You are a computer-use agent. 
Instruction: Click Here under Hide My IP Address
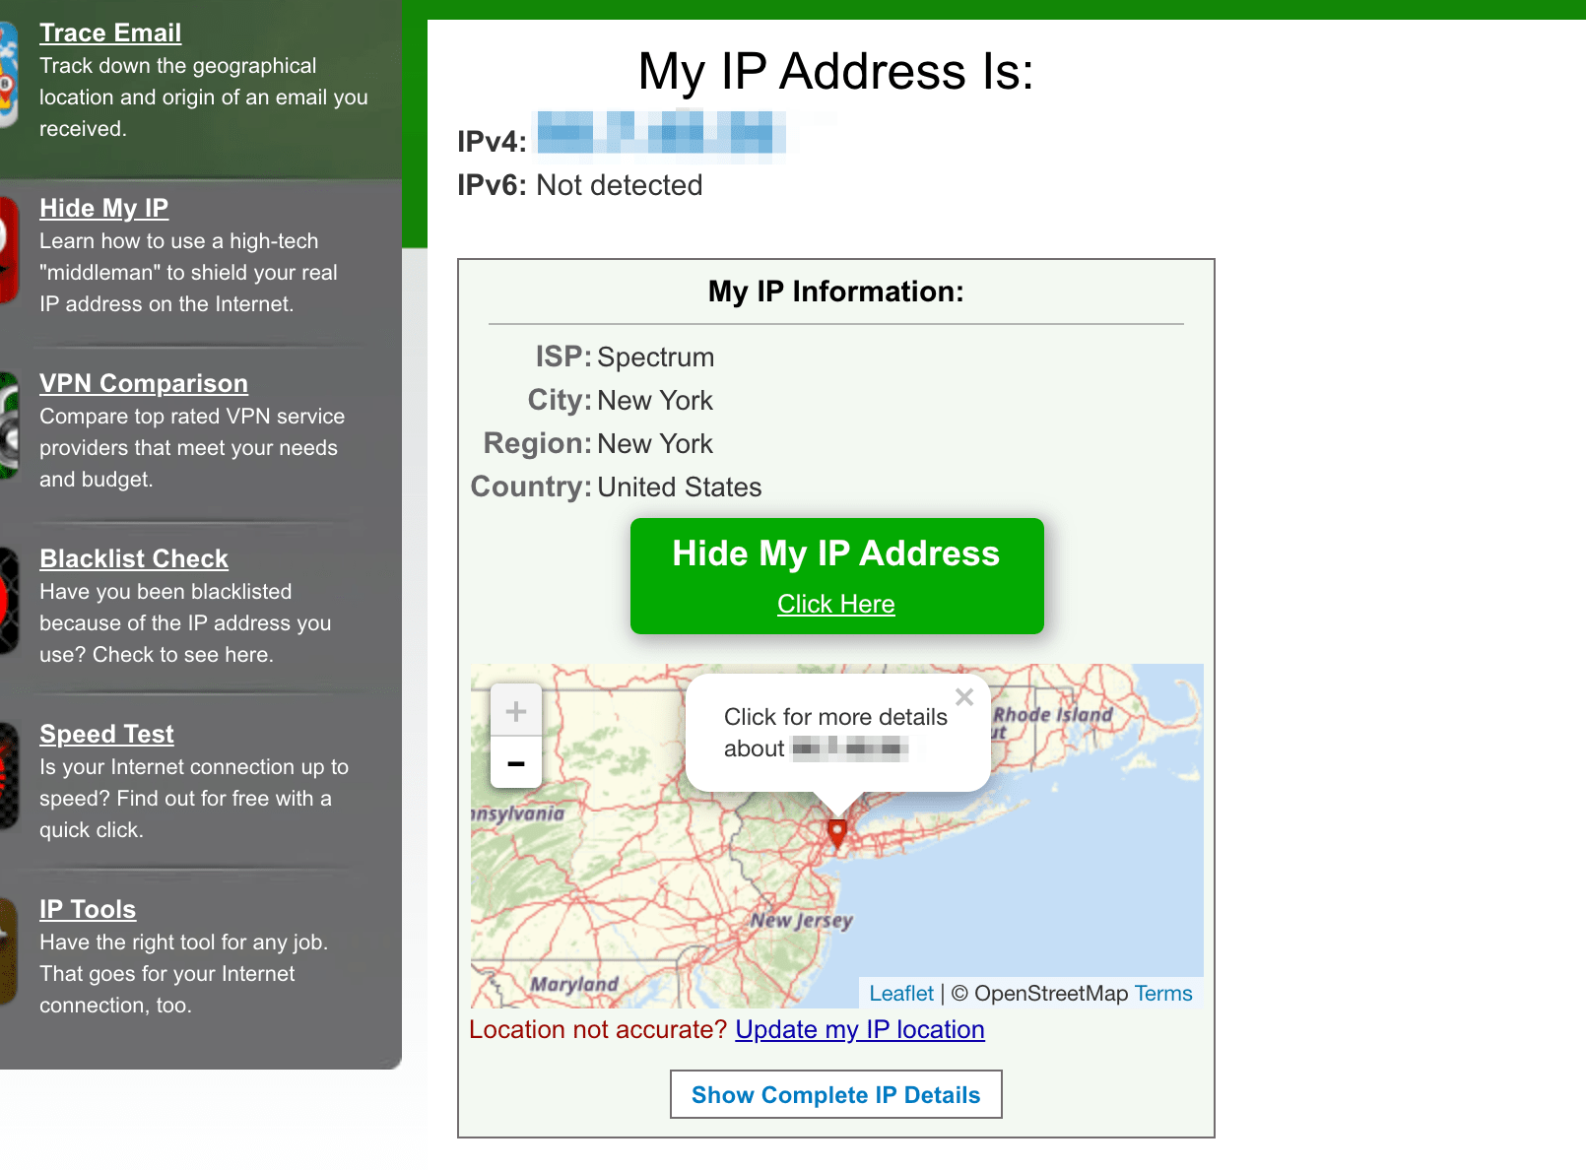[x=836, y=604]
